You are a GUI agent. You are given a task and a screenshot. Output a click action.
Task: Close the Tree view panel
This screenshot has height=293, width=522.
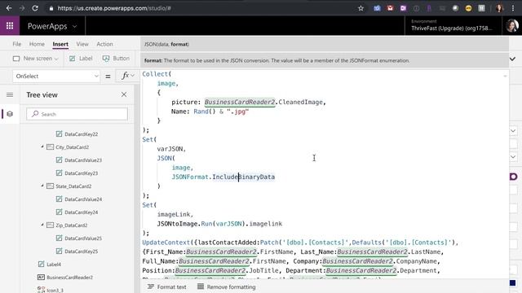pos(124,94)
